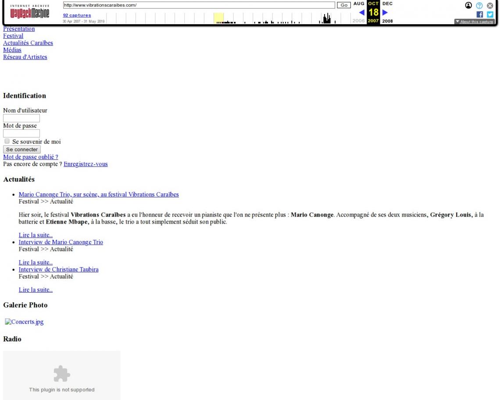Share this capture on Facebook

(479, 14)
